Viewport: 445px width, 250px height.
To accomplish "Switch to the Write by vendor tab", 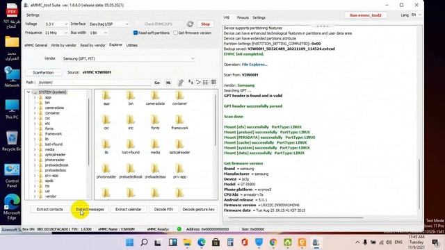I will pos(63,45).
